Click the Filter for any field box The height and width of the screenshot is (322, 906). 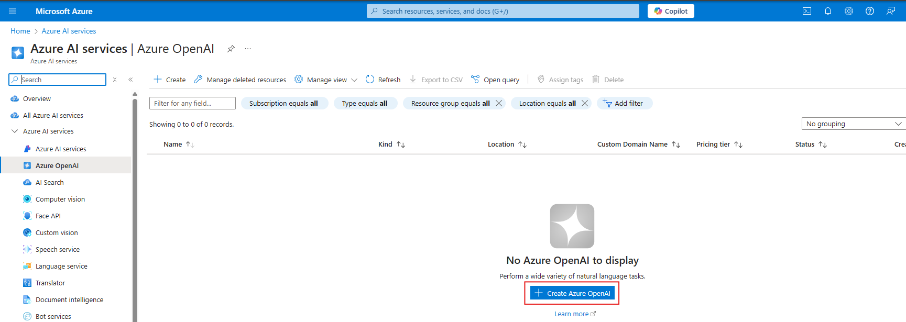[192, 103]
